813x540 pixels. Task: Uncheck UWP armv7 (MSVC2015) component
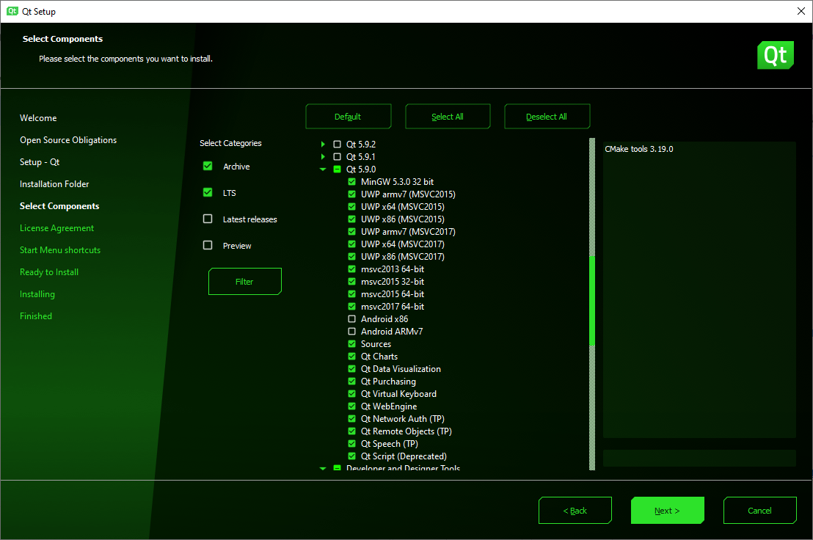point(351,194)
